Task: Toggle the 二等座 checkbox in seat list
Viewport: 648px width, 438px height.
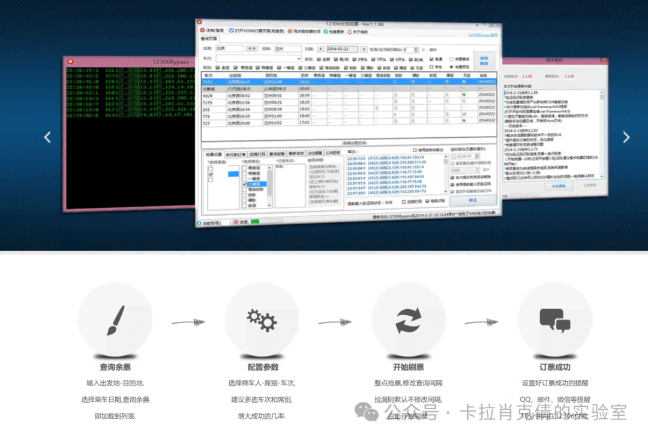Action: pyautogui.click(x=245, y=185)
